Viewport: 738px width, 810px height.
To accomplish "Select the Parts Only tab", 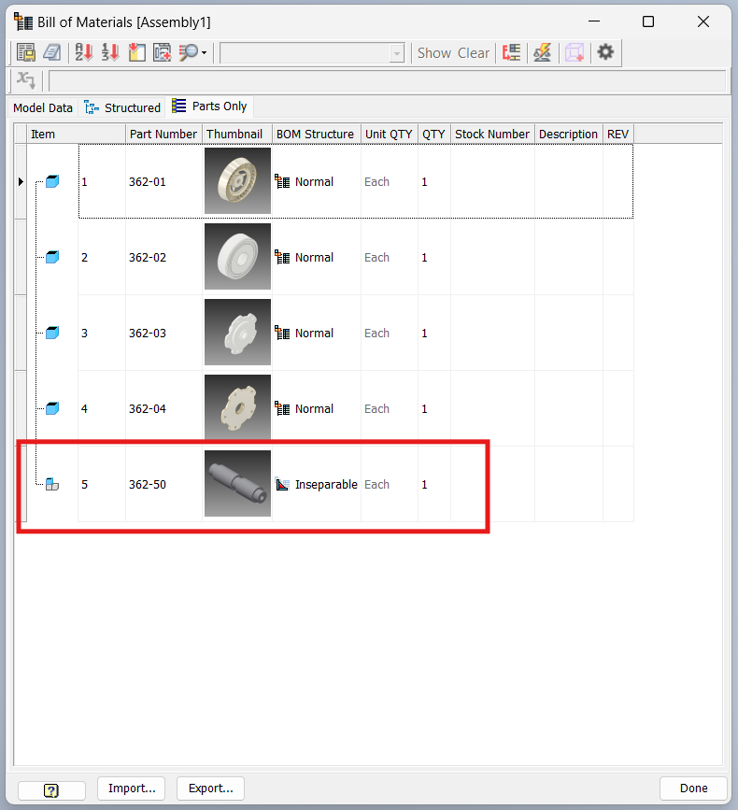I will tap(209, 106).
